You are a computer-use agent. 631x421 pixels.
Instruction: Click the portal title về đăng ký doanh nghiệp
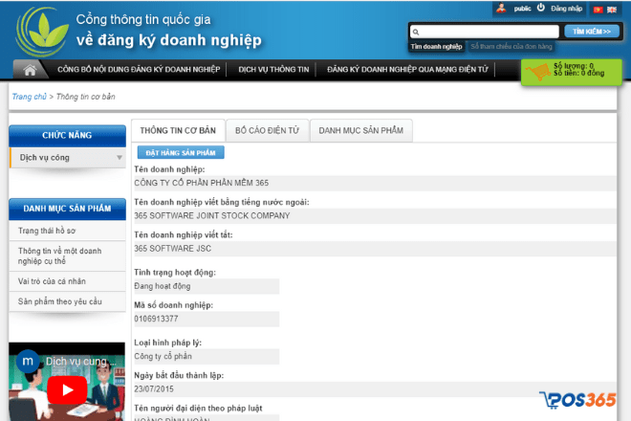(169, 40)
